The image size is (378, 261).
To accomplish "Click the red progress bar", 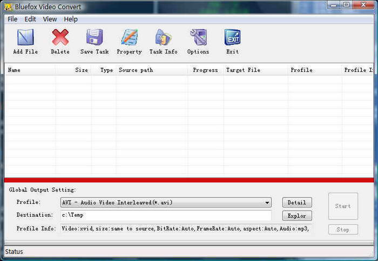I will pyautogui.click(x=189, y=180).
